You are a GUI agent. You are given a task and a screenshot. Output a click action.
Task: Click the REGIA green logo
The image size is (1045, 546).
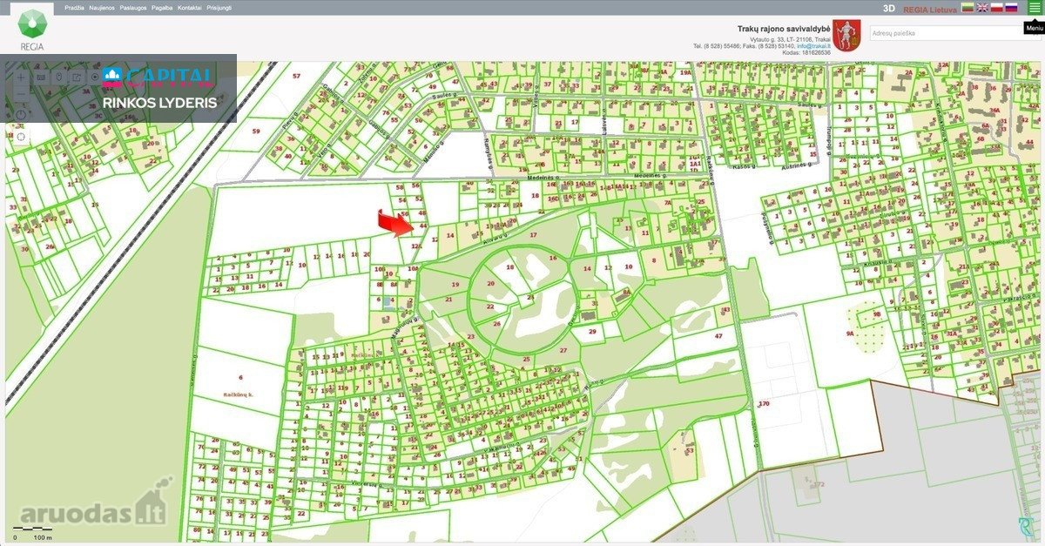[x=30, y=28]
